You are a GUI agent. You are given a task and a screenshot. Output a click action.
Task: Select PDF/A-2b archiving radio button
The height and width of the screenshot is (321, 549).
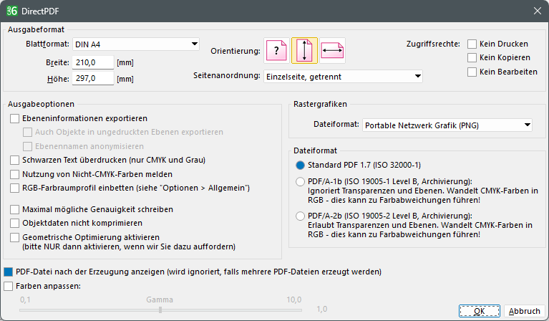[300, 216]
